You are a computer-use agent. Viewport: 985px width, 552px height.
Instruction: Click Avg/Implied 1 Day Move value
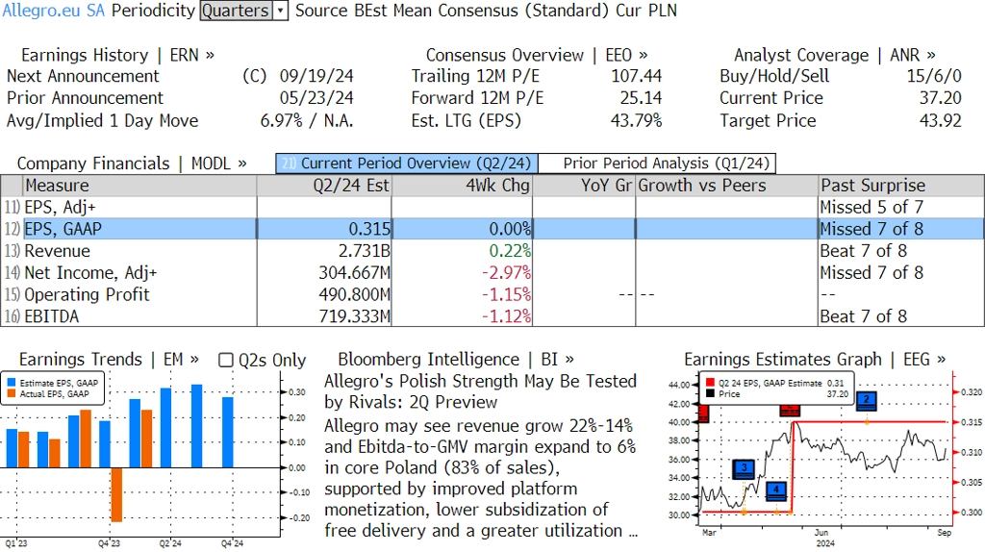(307, 120)
